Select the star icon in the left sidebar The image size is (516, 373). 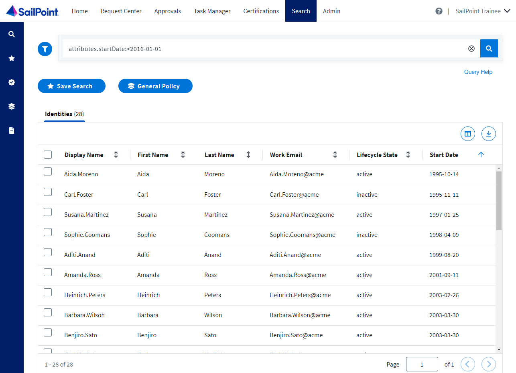[x=12, y=58]
